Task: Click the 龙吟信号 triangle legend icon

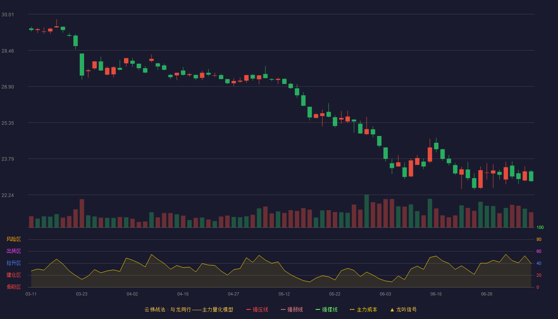Action: (x=392, y=309)
